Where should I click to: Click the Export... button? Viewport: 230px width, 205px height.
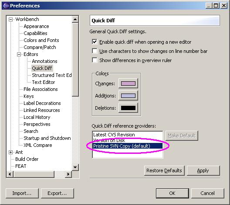57,193
